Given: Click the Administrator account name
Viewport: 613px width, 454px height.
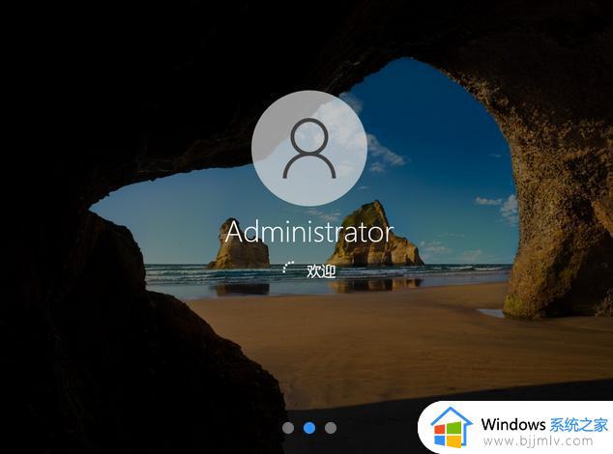Looking at the screenshot, I should pos(308,232).
